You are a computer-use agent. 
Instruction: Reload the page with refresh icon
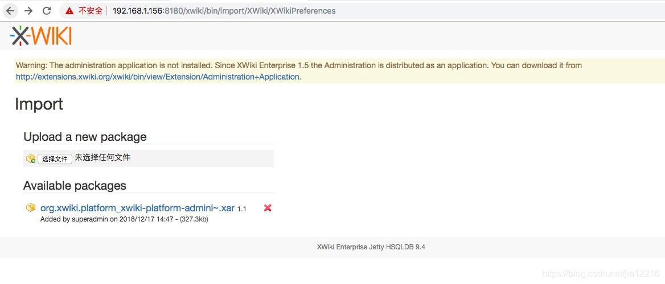(47, 11)
